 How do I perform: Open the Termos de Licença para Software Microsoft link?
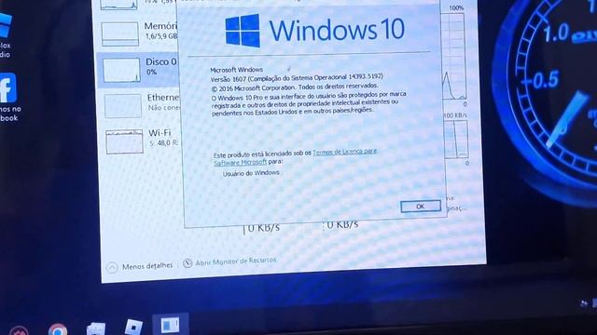tap(295, 157)
